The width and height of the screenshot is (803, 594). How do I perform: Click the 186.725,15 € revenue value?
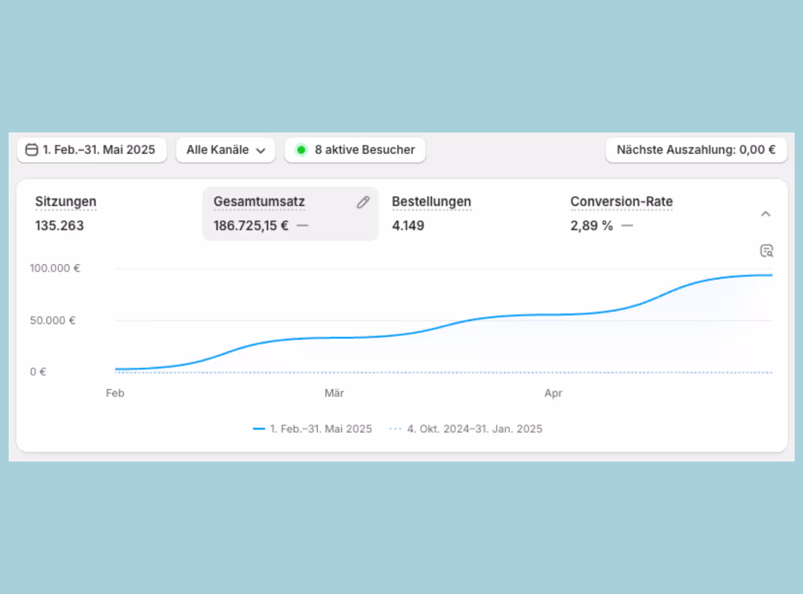pos(251,225)
